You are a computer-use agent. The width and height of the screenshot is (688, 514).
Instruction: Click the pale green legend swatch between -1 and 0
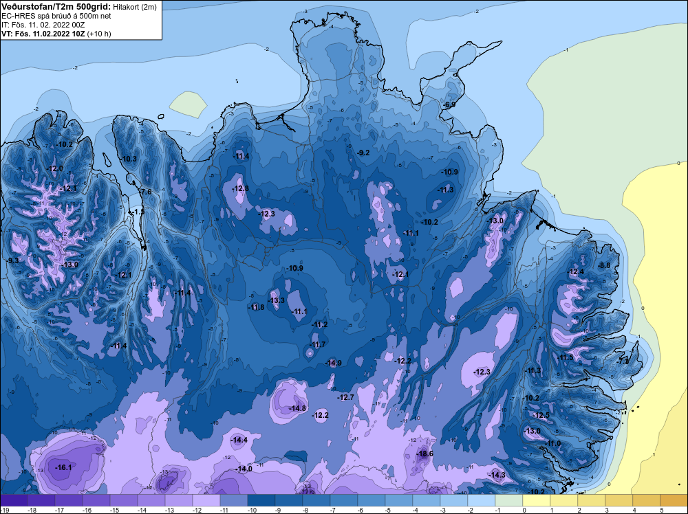click(x=509, y=500)
